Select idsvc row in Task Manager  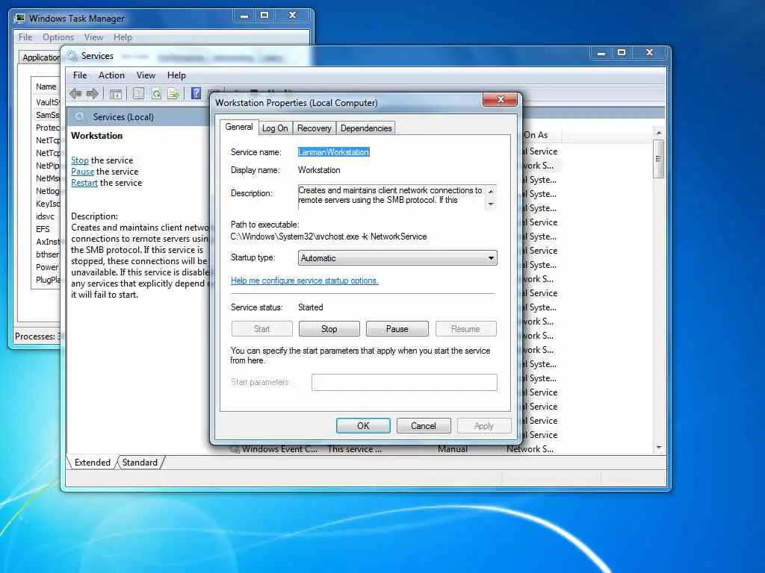[47, 216]
